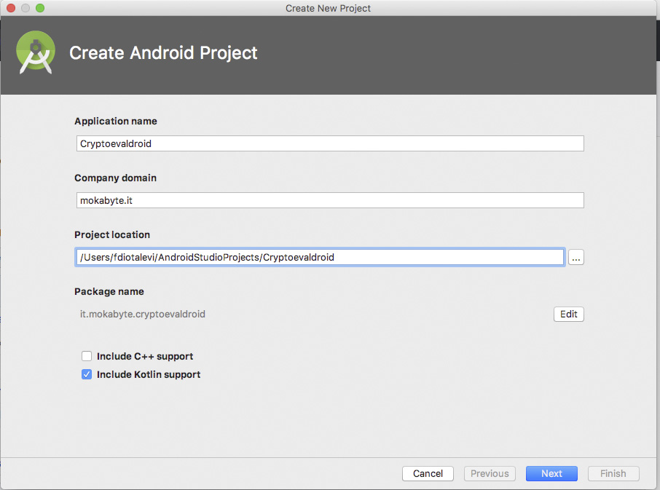660x490 pixels.
Task: Enable Include C++ support checkbox
Action: click(87, 356)
